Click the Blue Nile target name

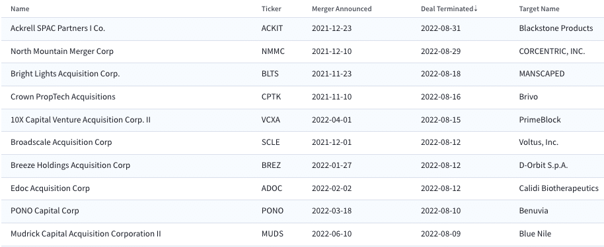click(535, 234)
